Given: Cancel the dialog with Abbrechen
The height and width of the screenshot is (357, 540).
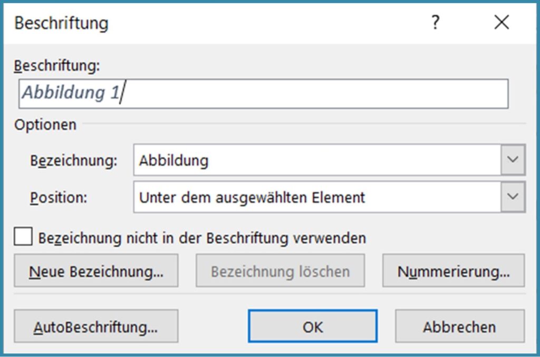Looking at the screenshot, I should click(x=459, y=326).
